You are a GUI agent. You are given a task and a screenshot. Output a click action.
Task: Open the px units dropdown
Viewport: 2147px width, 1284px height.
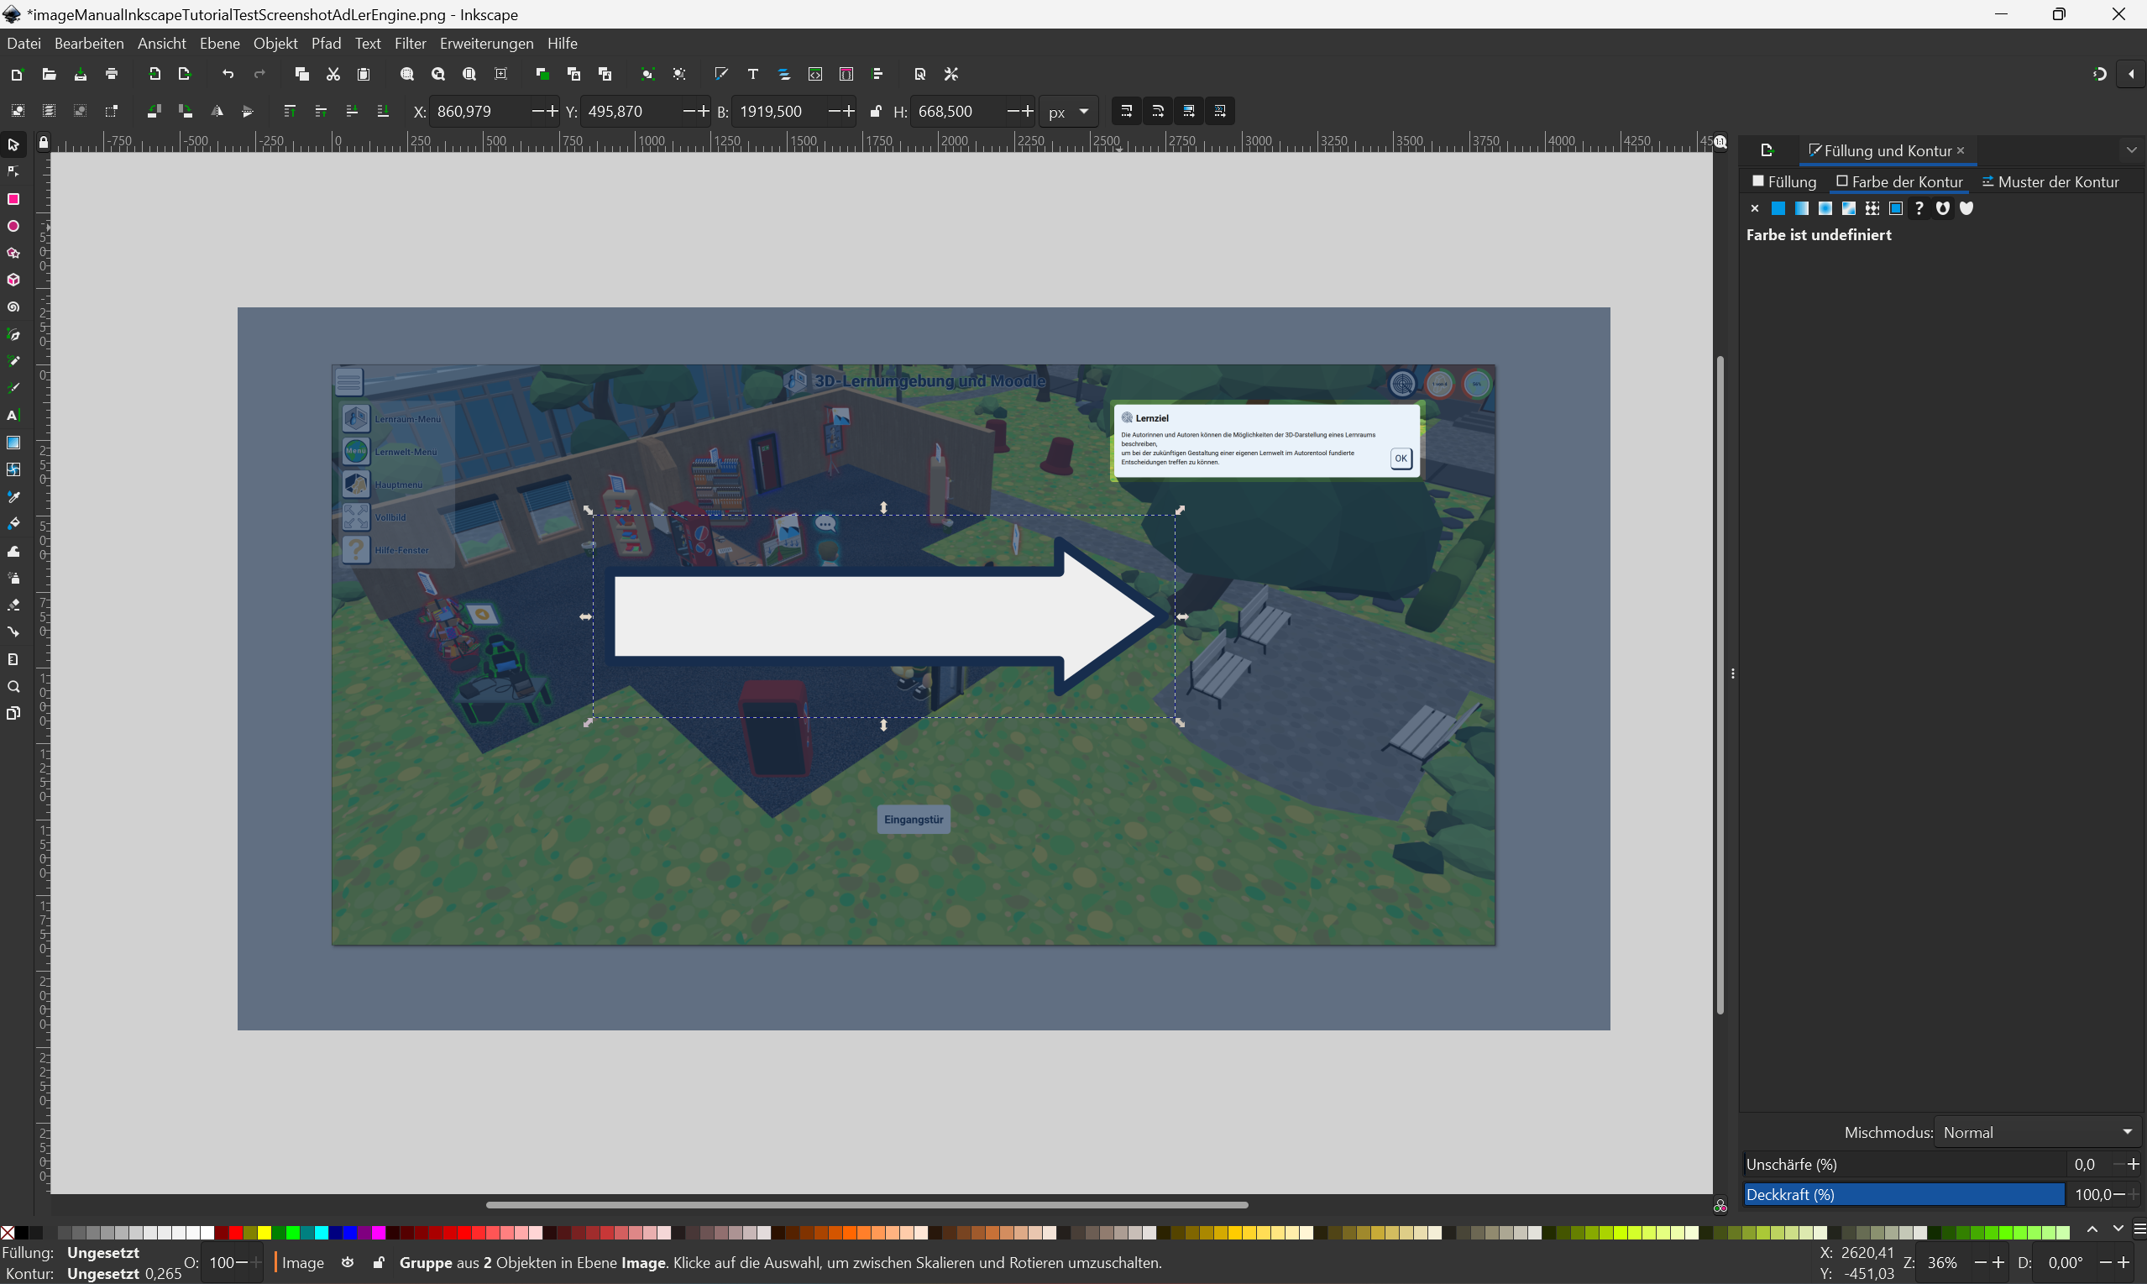[1069, 112]
